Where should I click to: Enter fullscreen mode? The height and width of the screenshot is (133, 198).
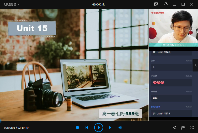tap(192, 128)
